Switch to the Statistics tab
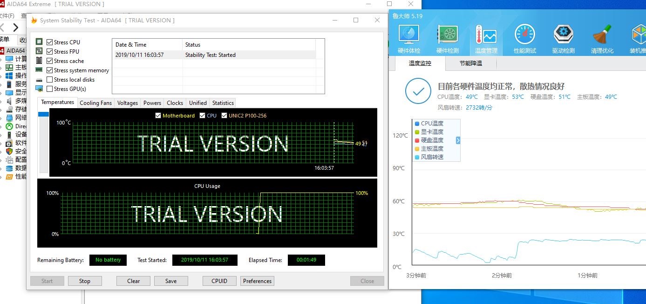The height and width of the screenshot is (304, 646). point(223,103)
